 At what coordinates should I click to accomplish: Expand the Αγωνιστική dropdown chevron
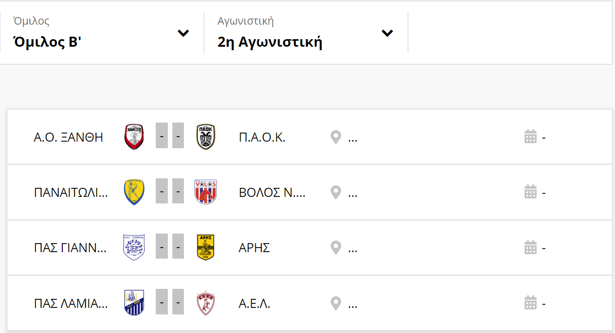pos(387,33)
